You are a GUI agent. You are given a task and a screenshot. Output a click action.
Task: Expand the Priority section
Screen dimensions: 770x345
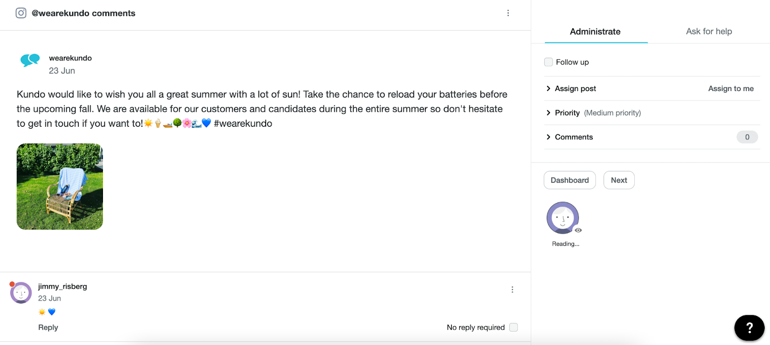pyautogui.click(x=567, y=113)
